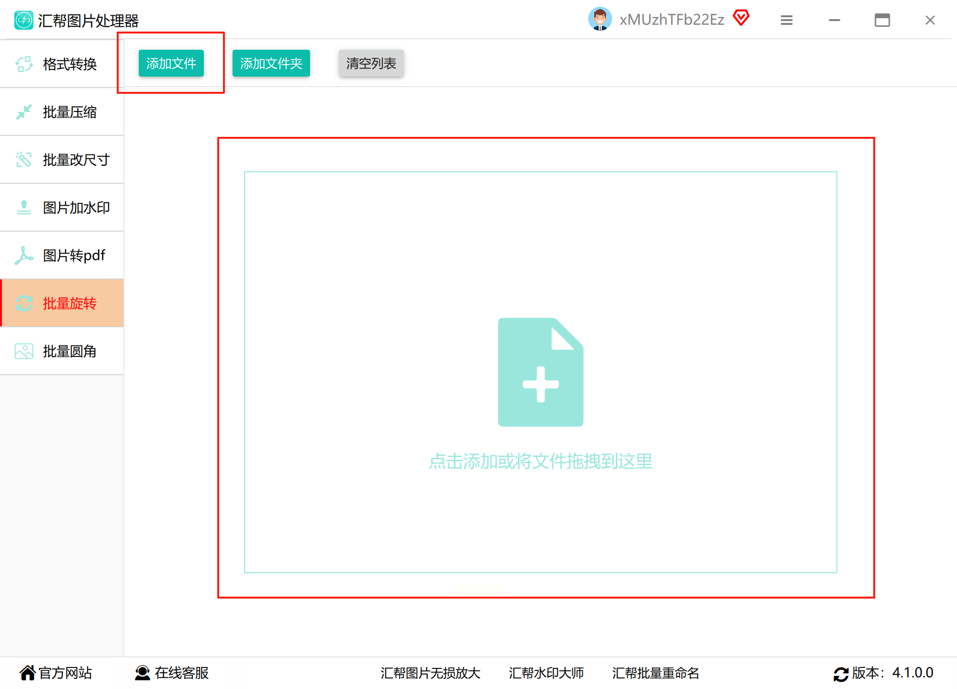Open 汇帮水印大师 link in footer
This screenshot has width=957, height=689.
coord(546,673)
